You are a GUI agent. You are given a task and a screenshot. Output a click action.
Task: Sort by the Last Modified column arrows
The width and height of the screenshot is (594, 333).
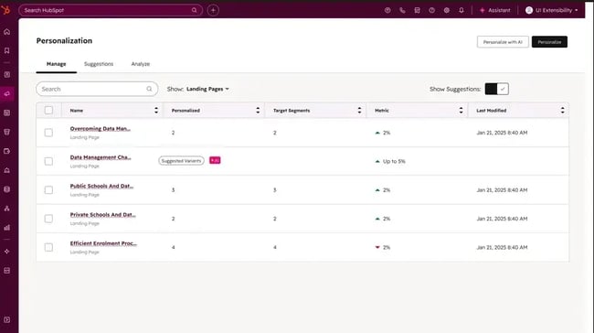562,111
